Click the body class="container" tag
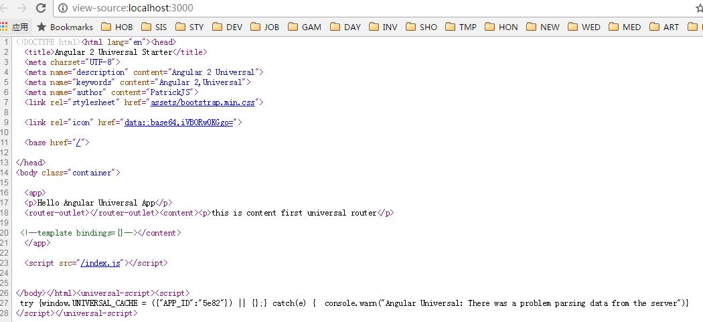 [x=68, y=173]
